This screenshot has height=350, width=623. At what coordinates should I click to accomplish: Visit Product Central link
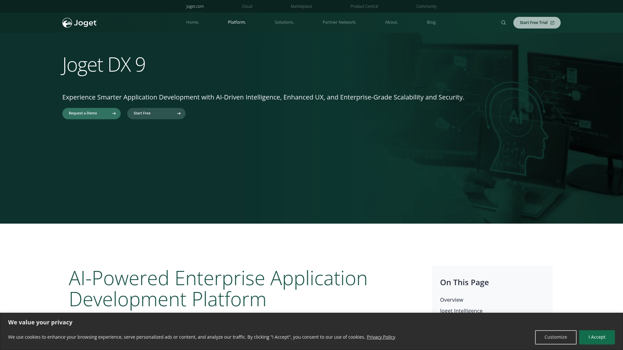tap(364, 6)
